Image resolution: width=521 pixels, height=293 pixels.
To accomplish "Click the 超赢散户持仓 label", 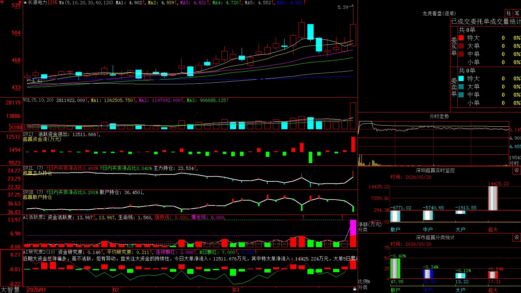I will [x=37, y=197].
